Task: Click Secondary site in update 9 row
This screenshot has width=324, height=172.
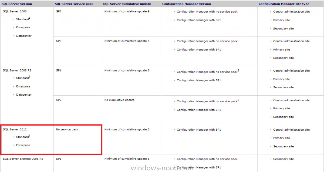Action: (x=283, y=29)
